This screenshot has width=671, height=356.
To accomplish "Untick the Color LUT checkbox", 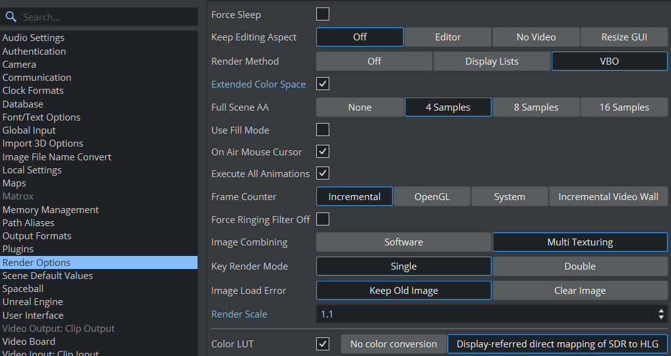I will [x=323, y=344].
